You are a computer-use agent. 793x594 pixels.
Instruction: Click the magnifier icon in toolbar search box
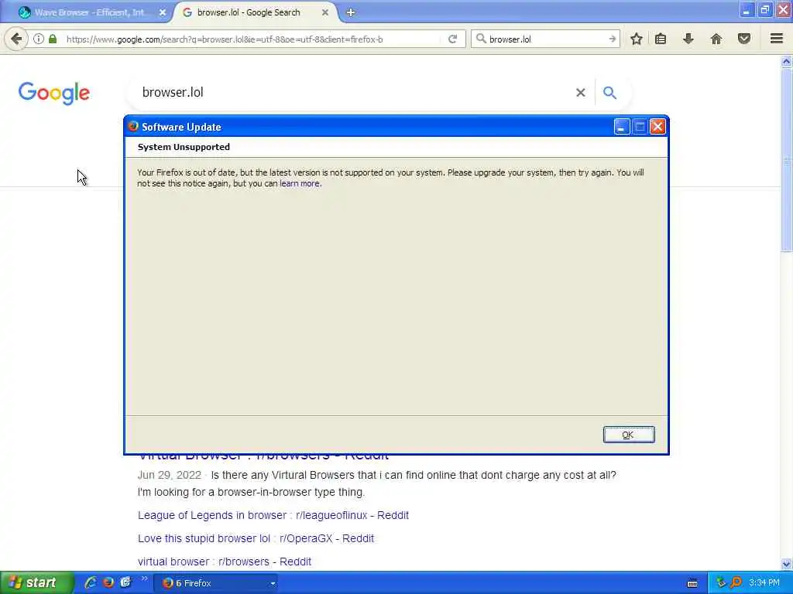pyautogui.click(x=481, y=39)
